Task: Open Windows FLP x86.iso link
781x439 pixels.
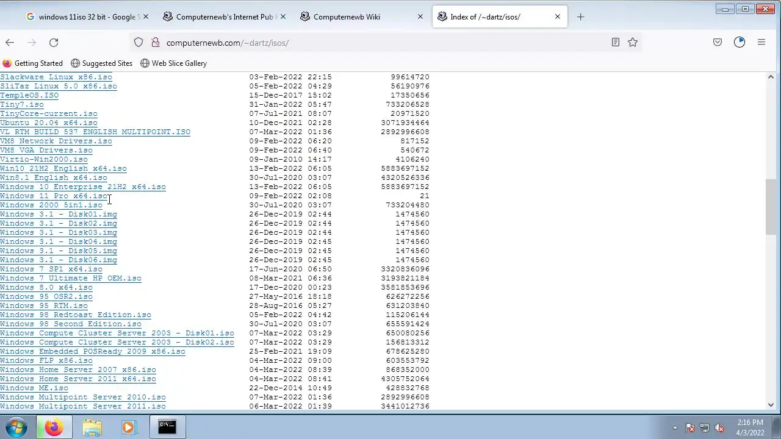Action: pyautogui.click(x=46, y=360)
